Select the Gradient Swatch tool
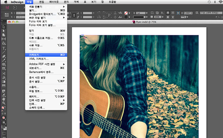The height and width of the screenshot is (138, 223). click(x=4, y=82)
